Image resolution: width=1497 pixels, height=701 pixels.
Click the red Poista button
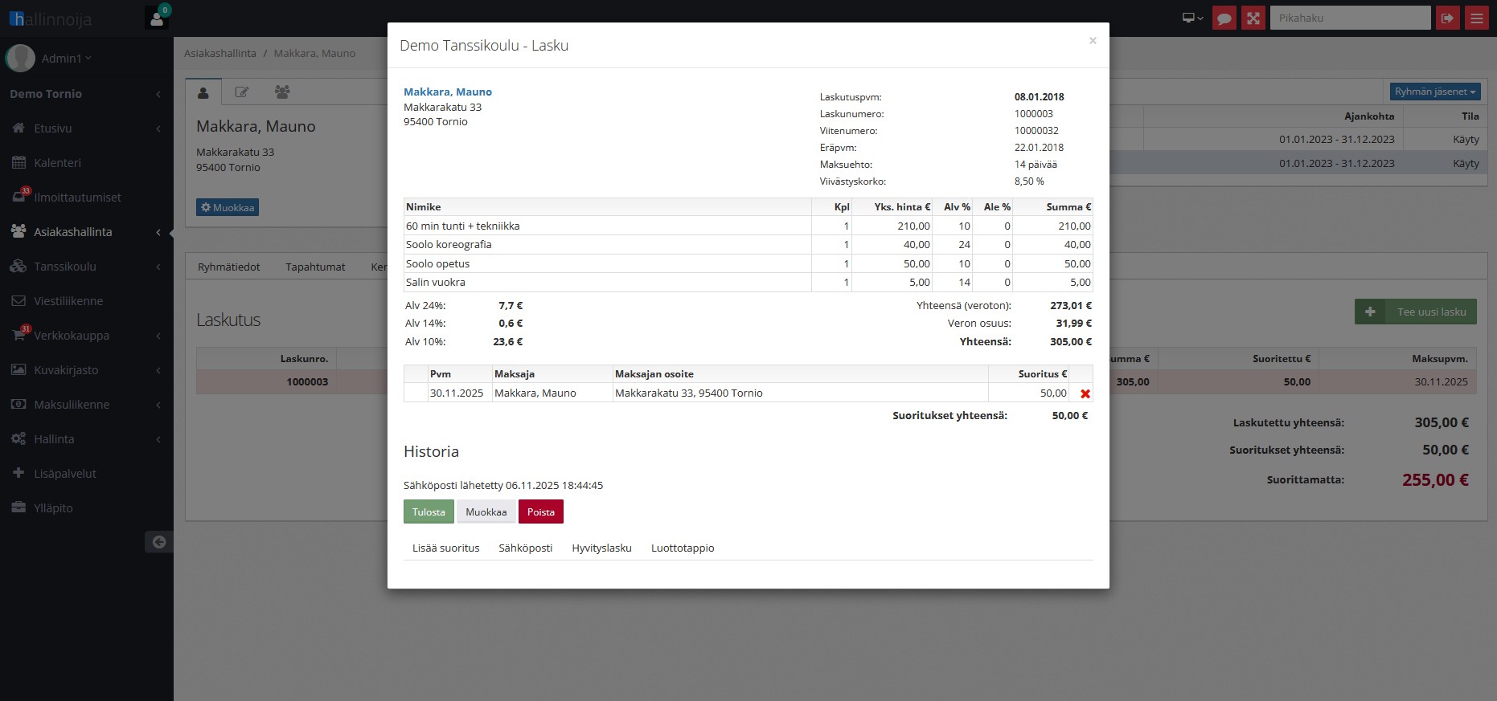(x=540, y=511)
